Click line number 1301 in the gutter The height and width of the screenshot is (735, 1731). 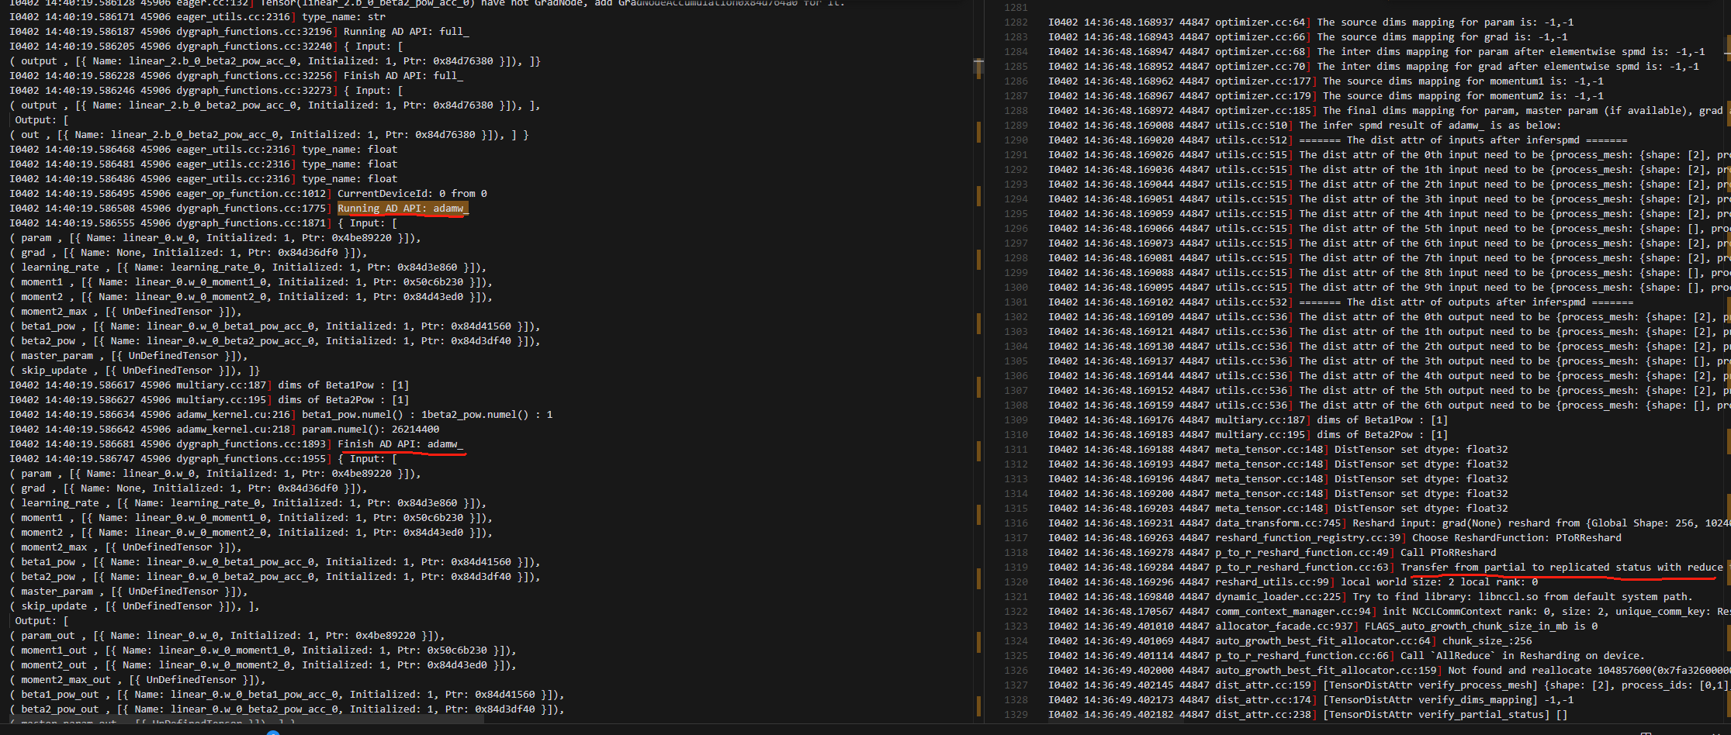[1016, 302]
